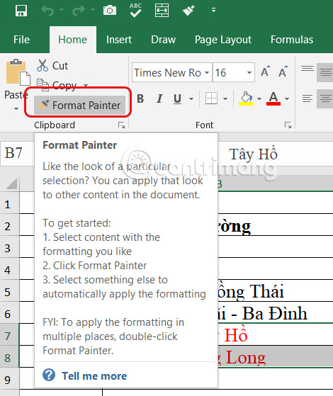Select row header 1
The height and width of the screenshot is (396, 333).
coord(9,203)
